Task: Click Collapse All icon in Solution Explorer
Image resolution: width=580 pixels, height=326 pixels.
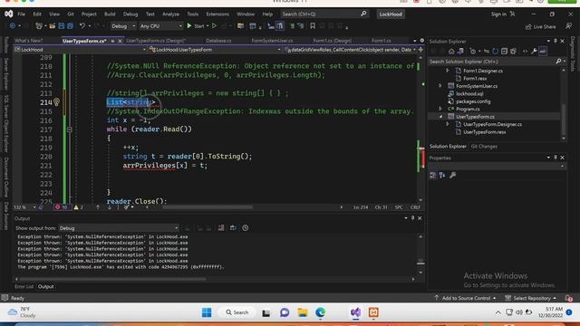Action: tap(504, 52)
